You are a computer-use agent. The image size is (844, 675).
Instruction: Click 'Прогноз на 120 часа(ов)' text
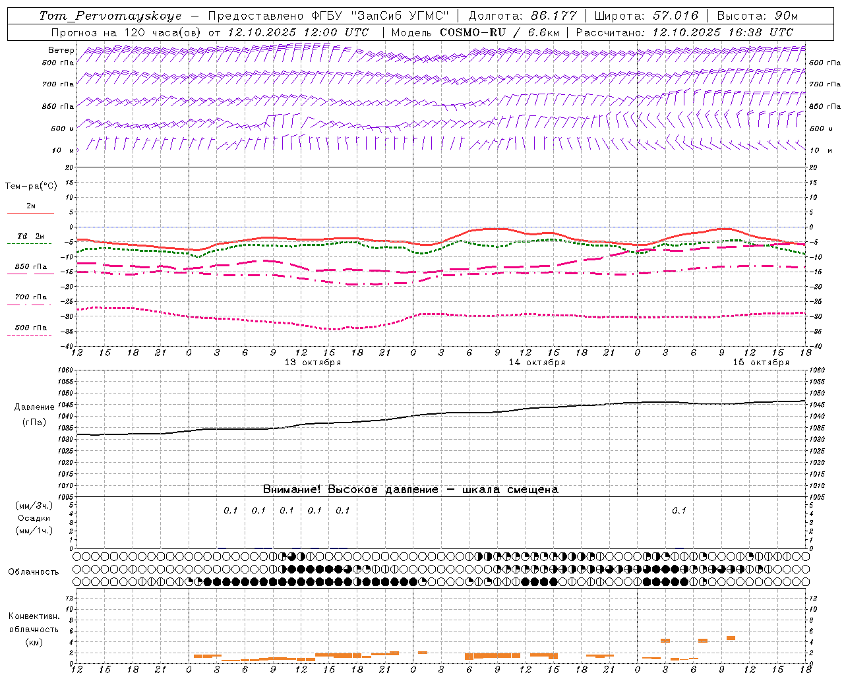click(127, 32)
